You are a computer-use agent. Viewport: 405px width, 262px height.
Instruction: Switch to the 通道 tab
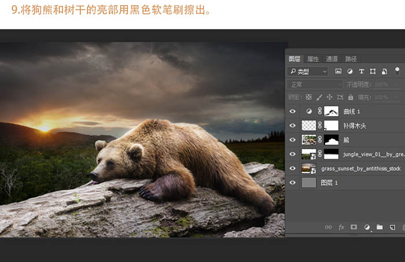click(x=332, y=59)
